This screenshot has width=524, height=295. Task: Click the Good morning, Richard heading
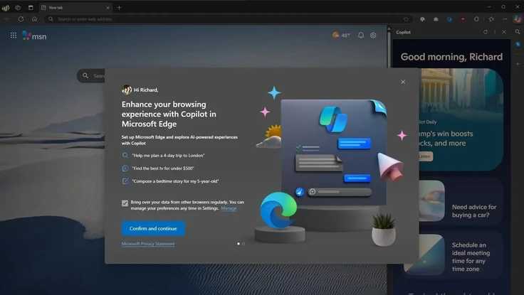(x=451, y=57)
